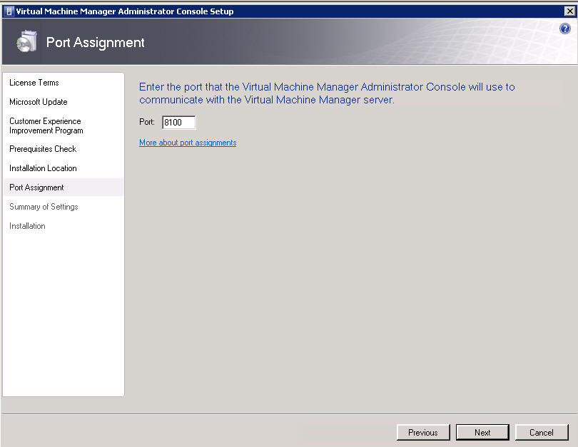The height and width of the screenshot is (447, 578).
Task: Select Port Assignment step in sidebar
Action: click(x=63, y=187)
